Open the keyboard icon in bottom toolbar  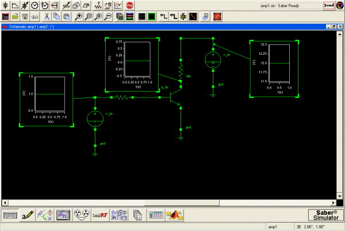[x=9, y=215]
